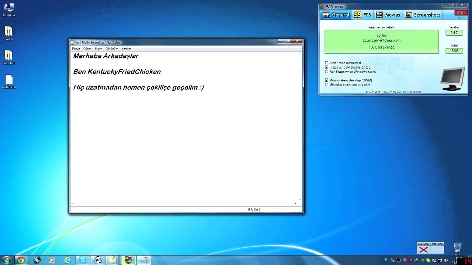
Task: Click the 'Ben KentuckyFriedChicken' line in Notepad
Action: pyautogui.click(x=117, y=72)
